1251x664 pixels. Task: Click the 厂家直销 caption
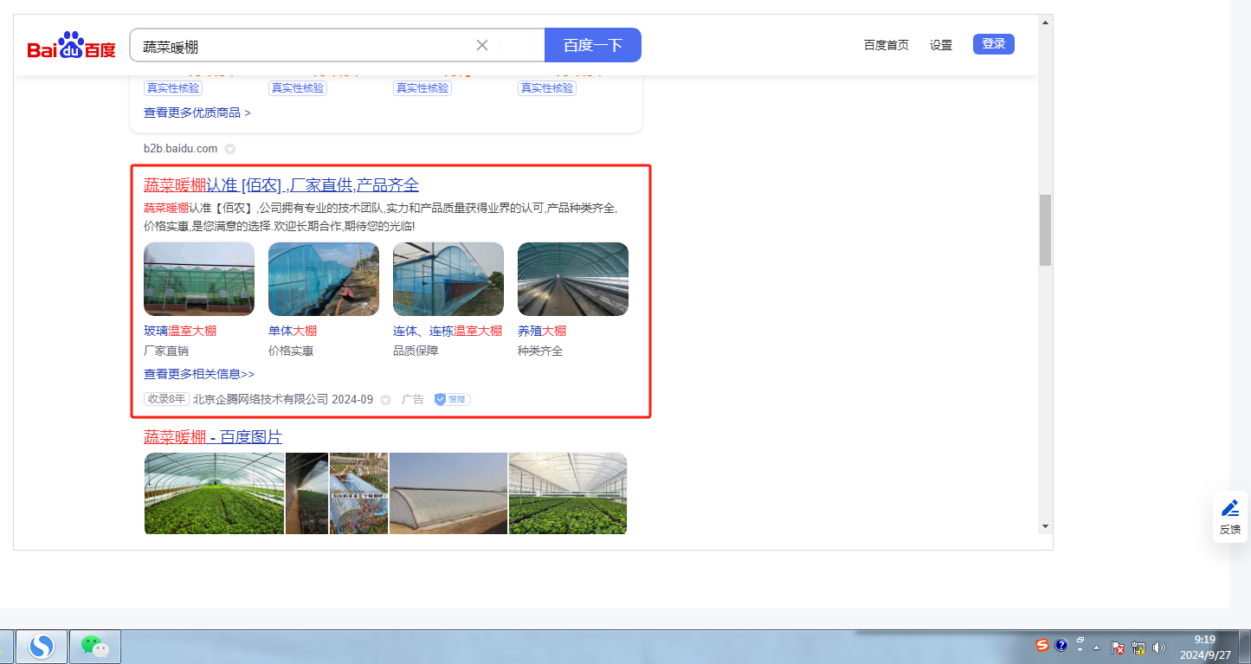tap(166, 351)
